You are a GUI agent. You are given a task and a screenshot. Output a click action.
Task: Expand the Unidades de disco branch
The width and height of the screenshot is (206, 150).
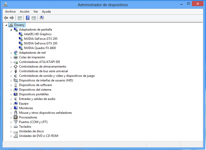pyautogui.click(x=11, y=132)
